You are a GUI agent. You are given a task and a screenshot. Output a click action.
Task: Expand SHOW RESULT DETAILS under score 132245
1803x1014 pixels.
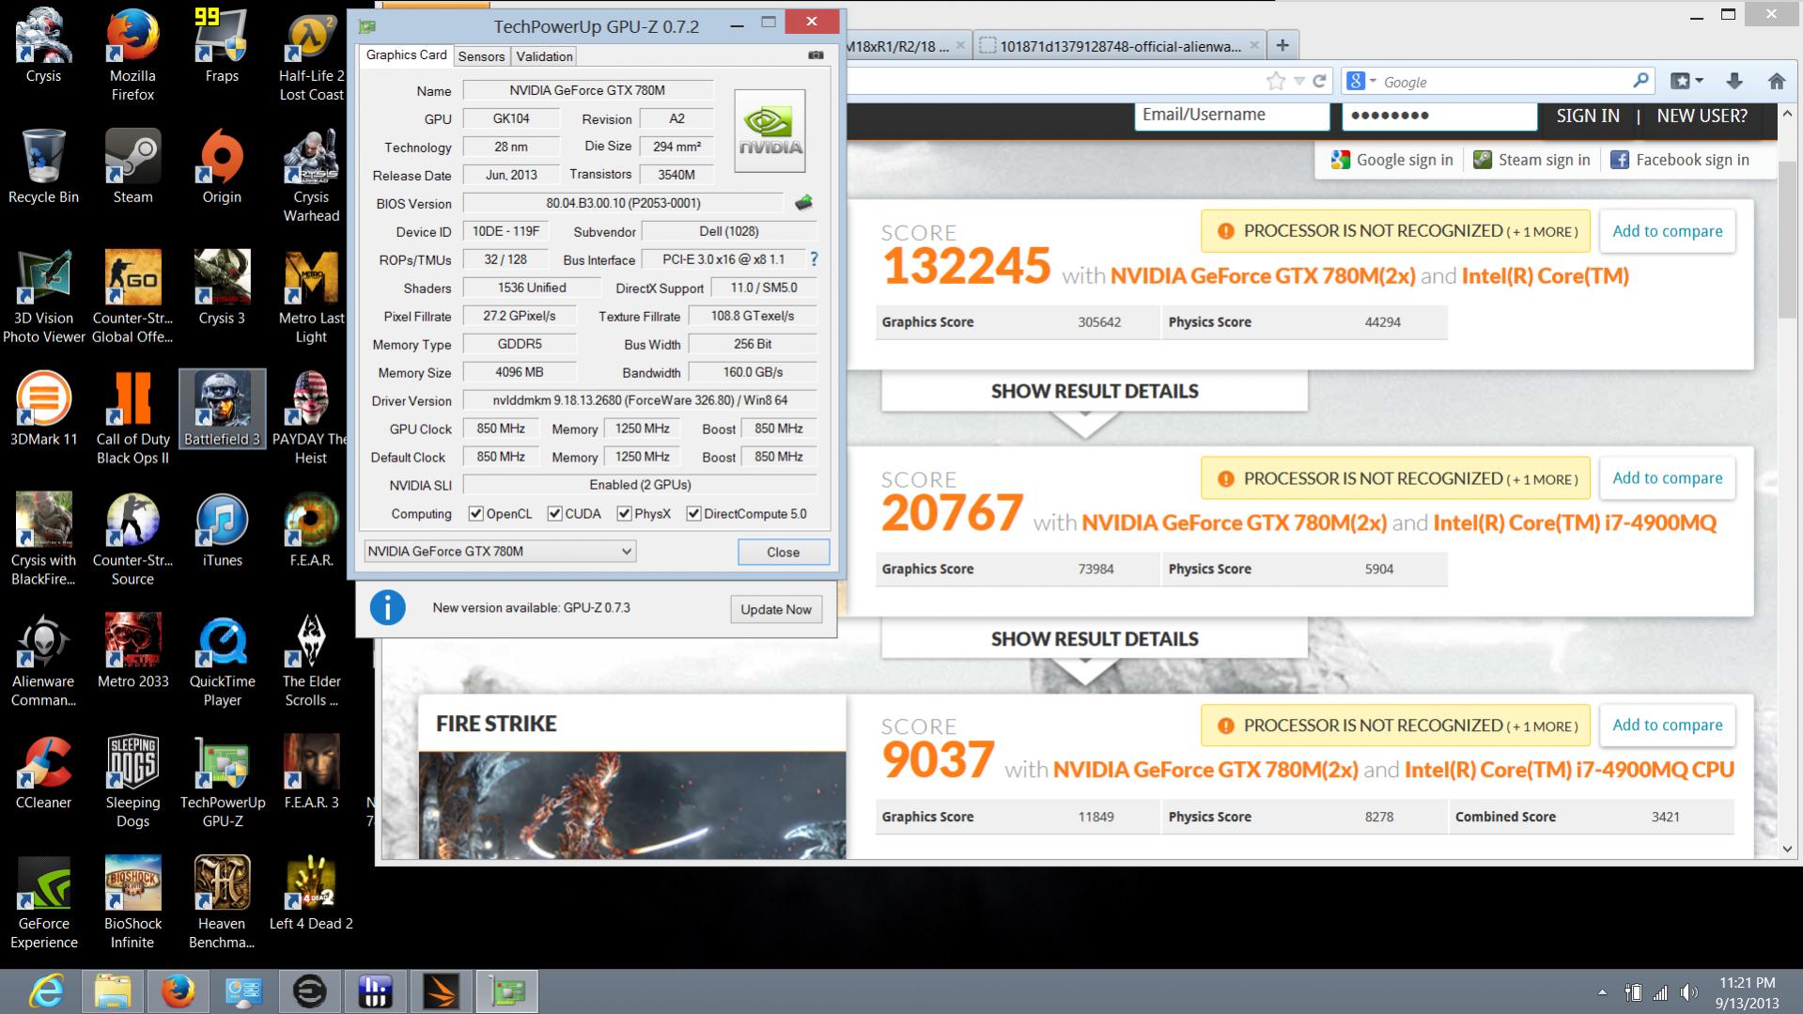[x=1095, y=391]
